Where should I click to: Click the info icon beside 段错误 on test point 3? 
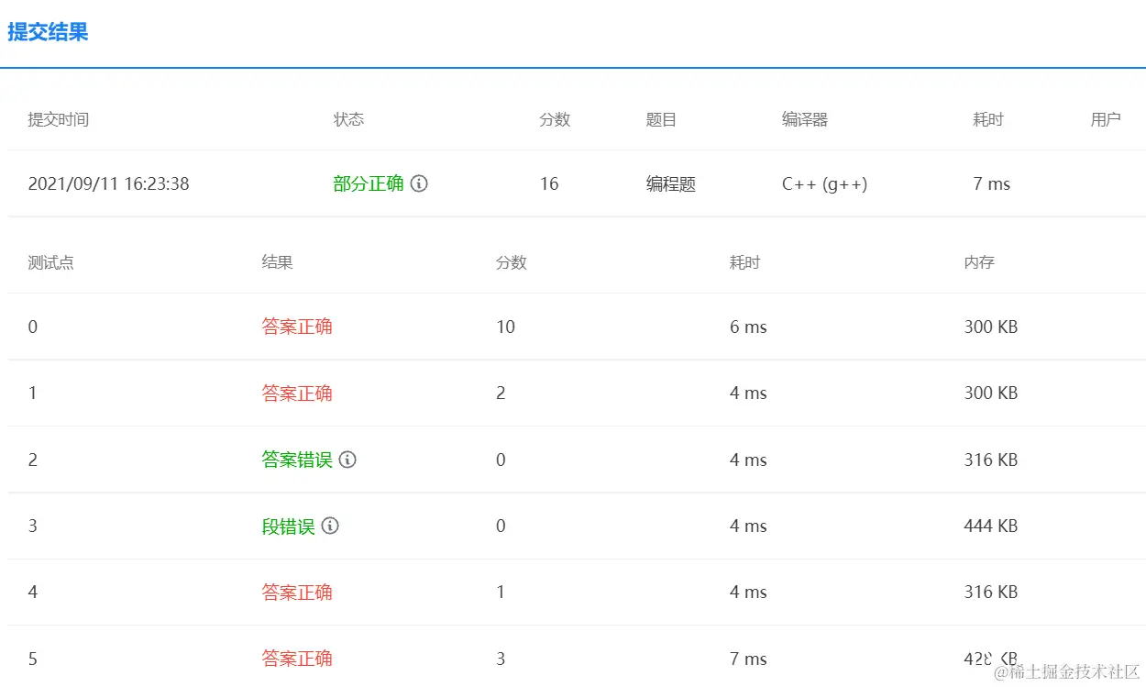coord(331,526)
